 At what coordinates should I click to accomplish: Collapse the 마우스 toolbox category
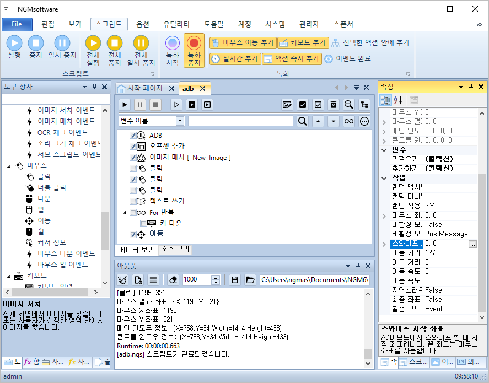[x=9, y=165]
